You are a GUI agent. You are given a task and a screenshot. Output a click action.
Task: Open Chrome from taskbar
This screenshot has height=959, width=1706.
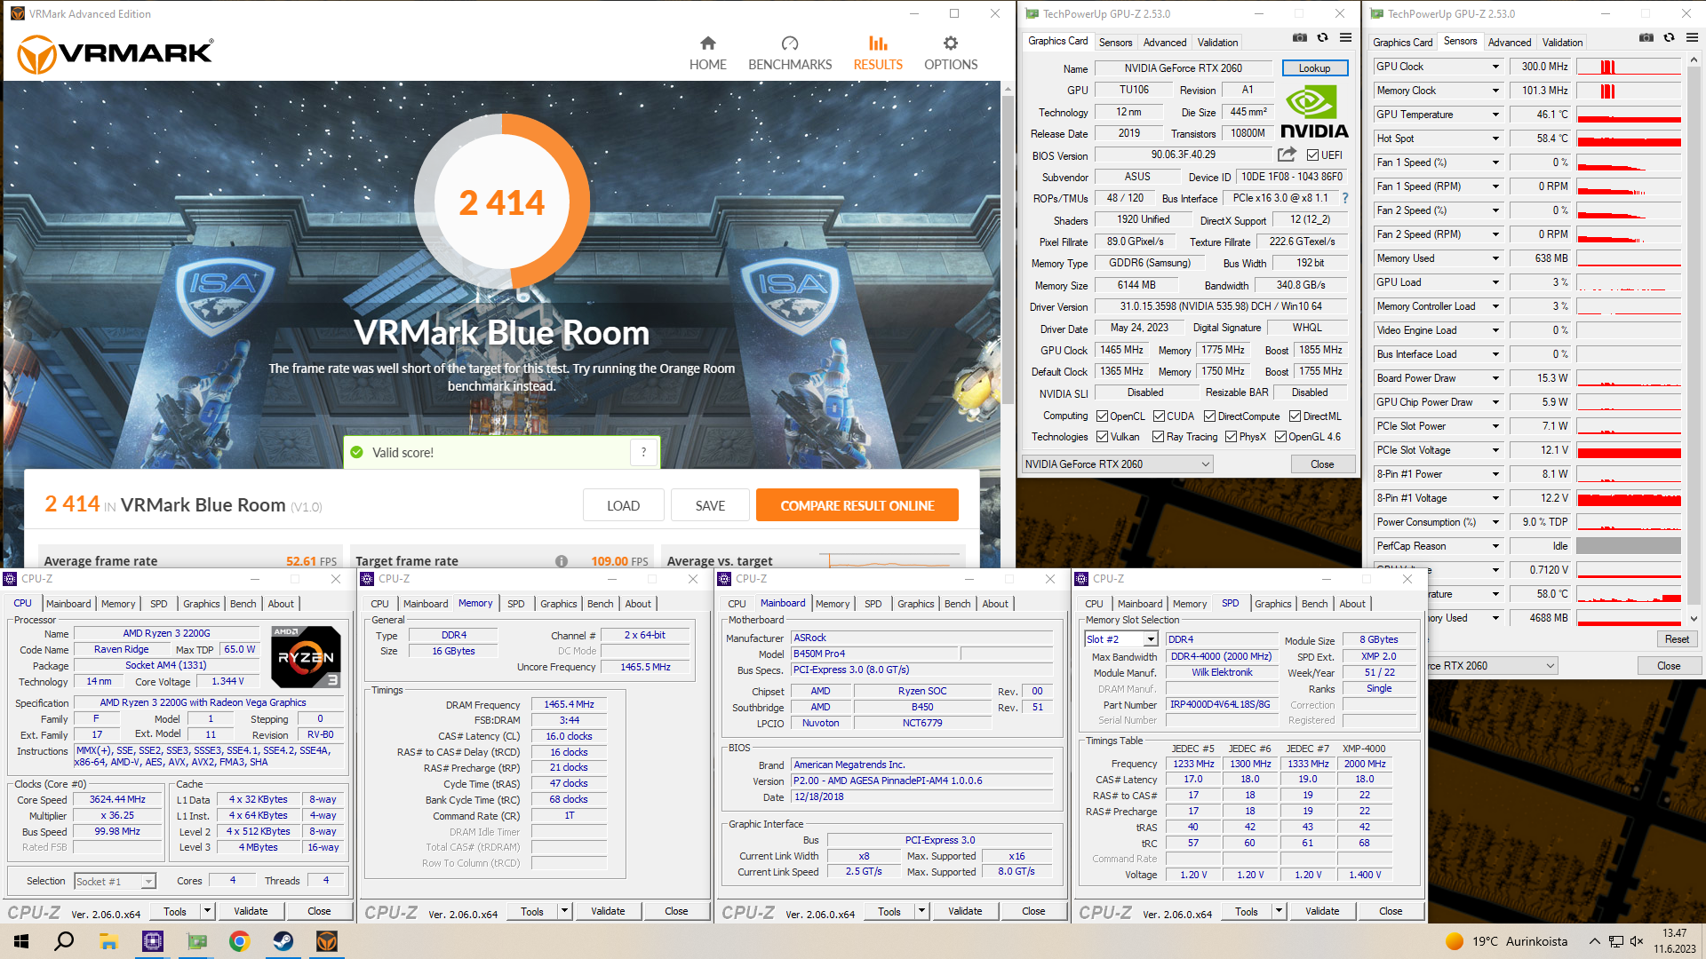pos(239,941)
